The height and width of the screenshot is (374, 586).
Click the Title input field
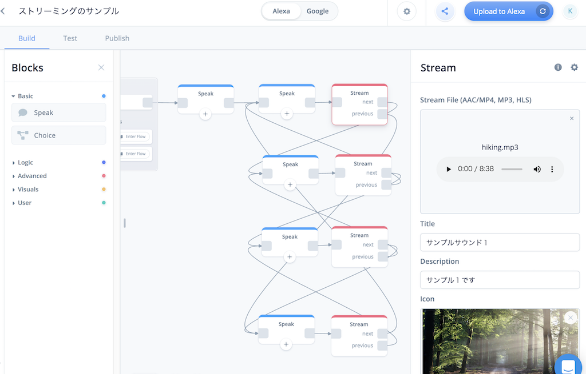pyautogui.click(x=500, y=242)
